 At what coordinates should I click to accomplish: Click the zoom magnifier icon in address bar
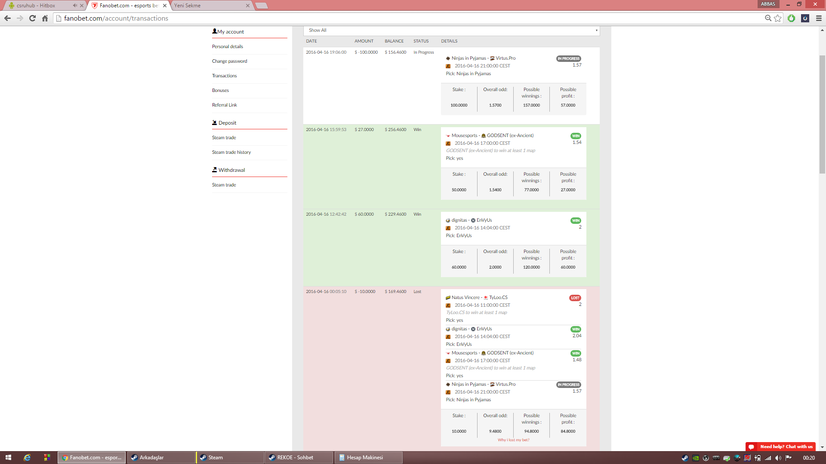(x=768, y=18)
